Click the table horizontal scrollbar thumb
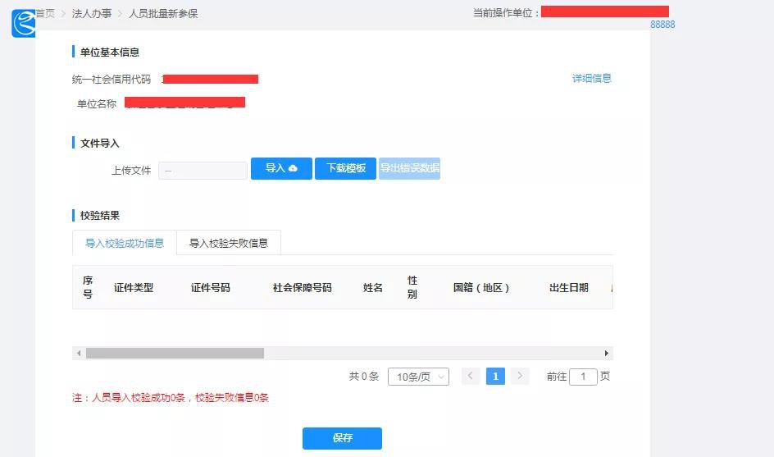774x457 pixels. (x=175, y=354)
